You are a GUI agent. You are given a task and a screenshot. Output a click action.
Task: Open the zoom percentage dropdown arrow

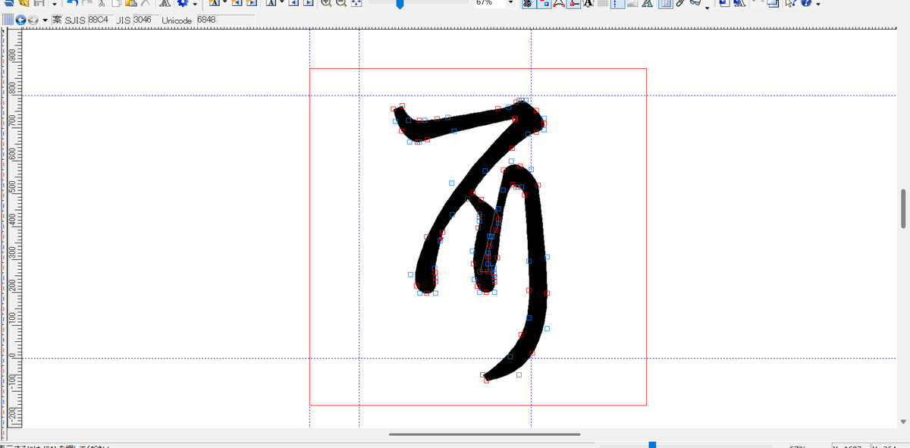coord(510,3)
